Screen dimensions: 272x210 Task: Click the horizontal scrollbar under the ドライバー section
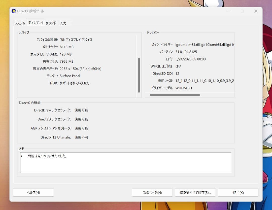(175, 95)
